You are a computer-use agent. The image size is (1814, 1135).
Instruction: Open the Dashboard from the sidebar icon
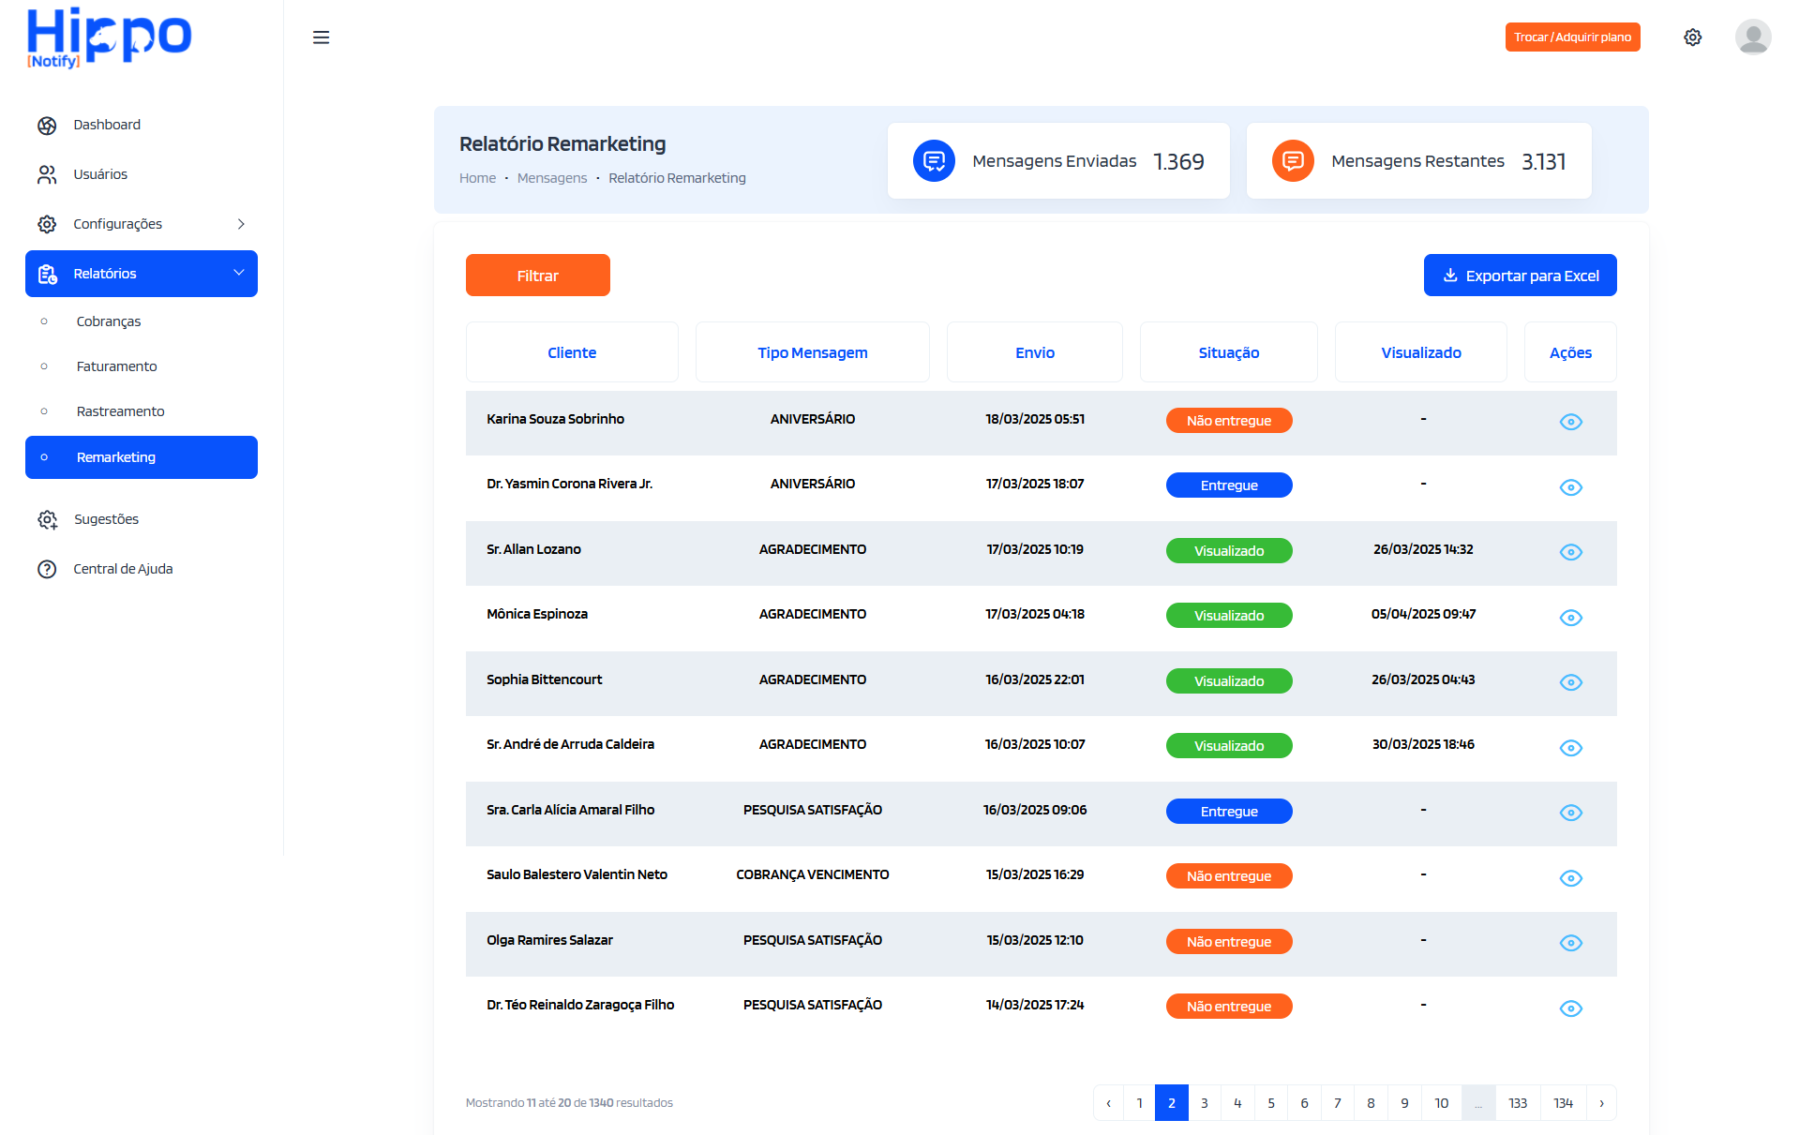pos(47,125)
